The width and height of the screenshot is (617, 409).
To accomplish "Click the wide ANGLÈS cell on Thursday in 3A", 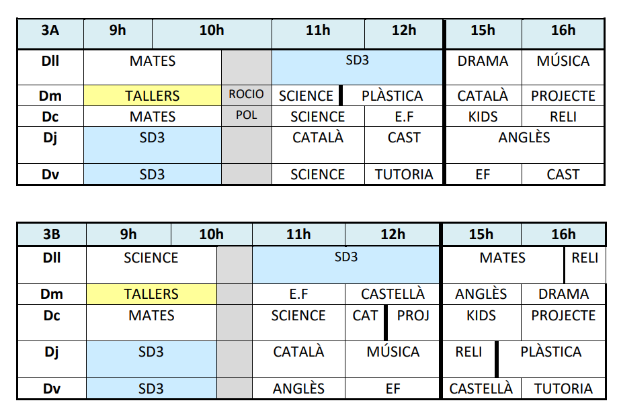I will click(x=524, y=138).
